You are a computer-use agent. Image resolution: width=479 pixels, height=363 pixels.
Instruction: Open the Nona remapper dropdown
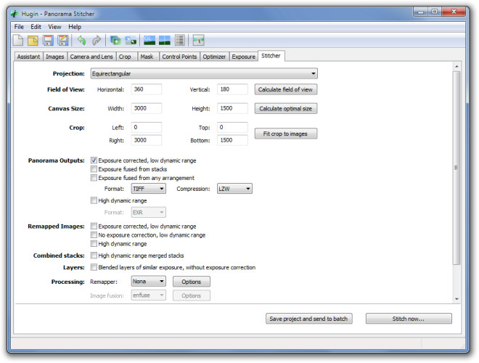[x=149, y=282]
